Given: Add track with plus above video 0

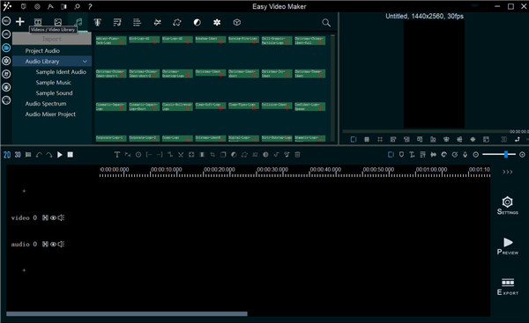Looking at the screenshot, I should (24, 191).
